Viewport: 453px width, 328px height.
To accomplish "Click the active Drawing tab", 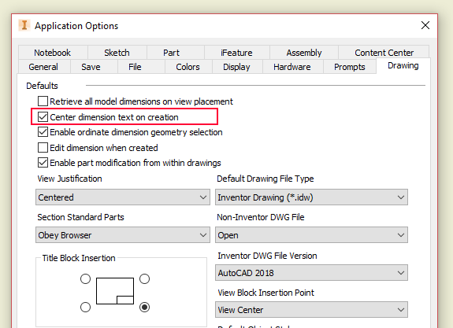I will point(403,65).
